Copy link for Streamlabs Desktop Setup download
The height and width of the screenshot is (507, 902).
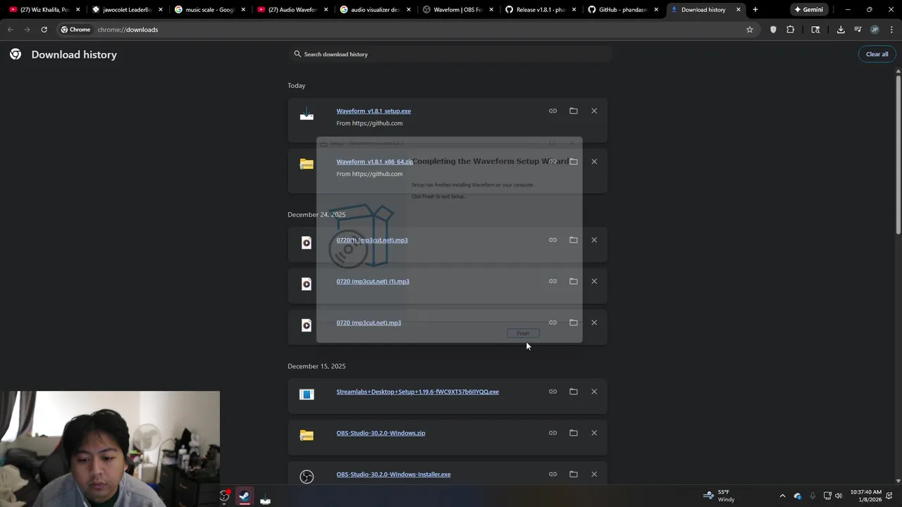[552, 392]
